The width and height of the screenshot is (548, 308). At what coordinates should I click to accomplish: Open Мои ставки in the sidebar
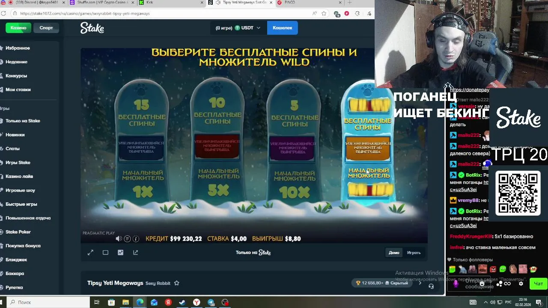(18, 89)
